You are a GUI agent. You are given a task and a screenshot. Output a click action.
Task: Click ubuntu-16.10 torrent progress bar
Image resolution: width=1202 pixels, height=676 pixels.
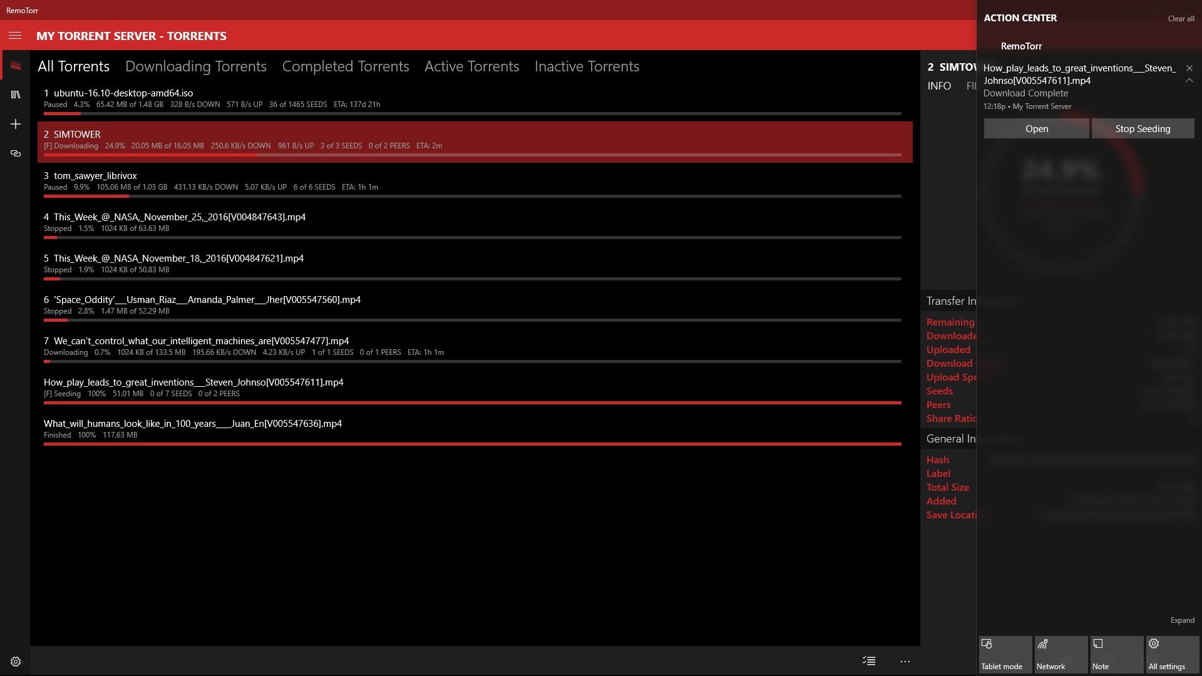tap(472, 114)
